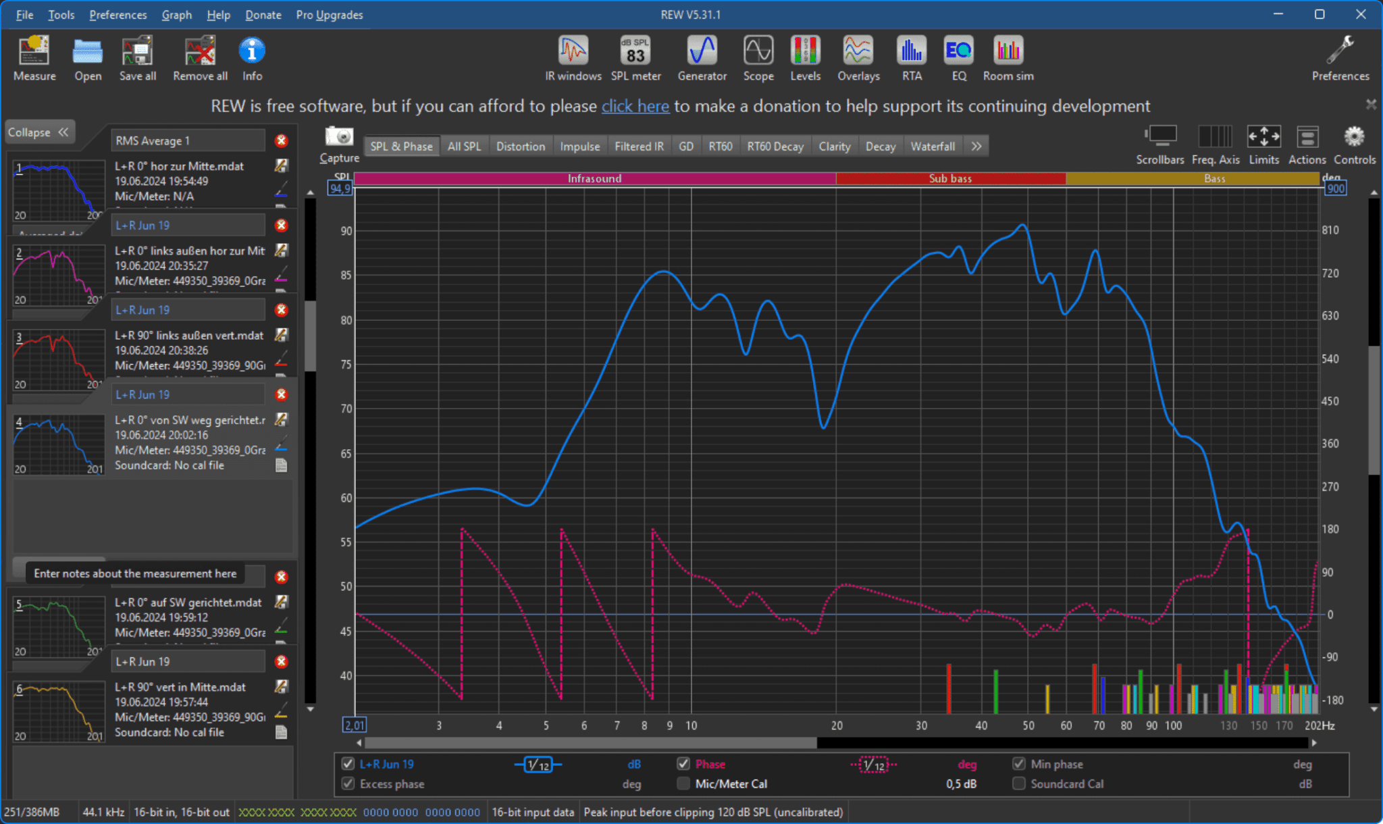This screenshot has width=1383, height=824.
Task: Open the Overlays window
Action: 858,58
